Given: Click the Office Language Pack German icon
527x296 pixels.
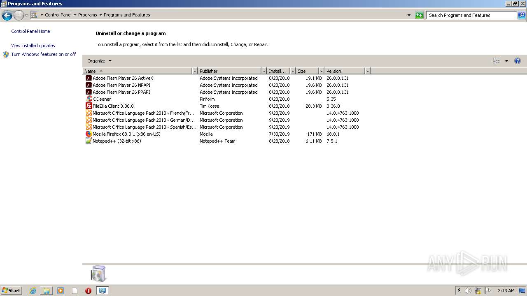Looking at the screenshot, I should [x=89, y=120].
